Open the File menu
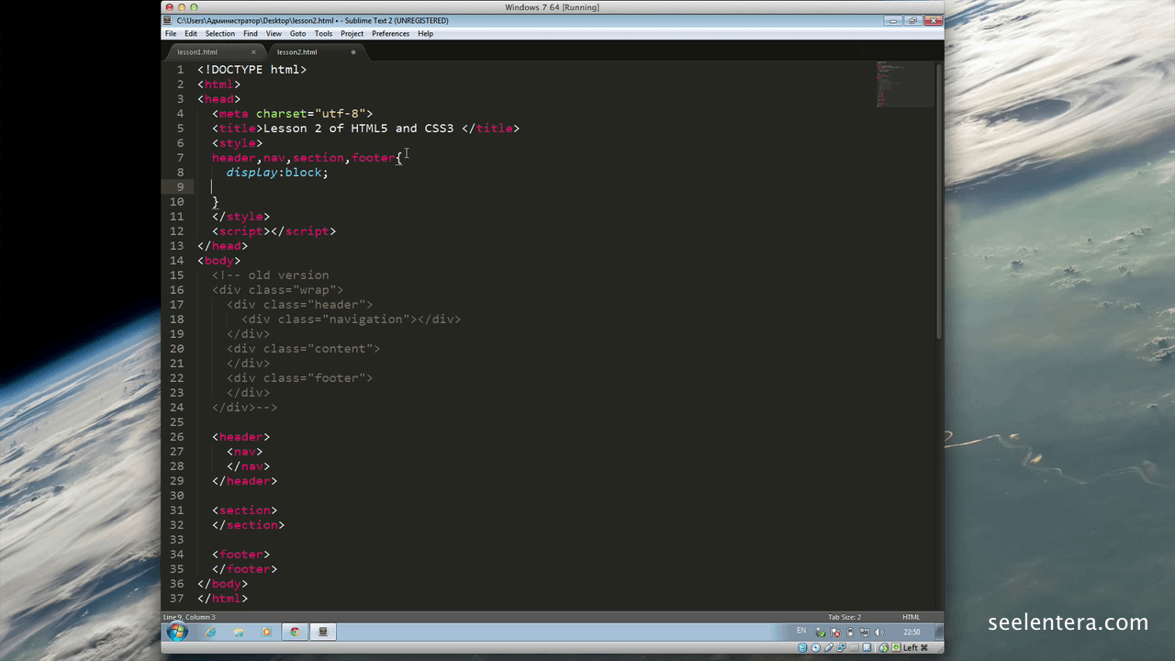This screenshot has height=661, width=1175. [171, 33]
